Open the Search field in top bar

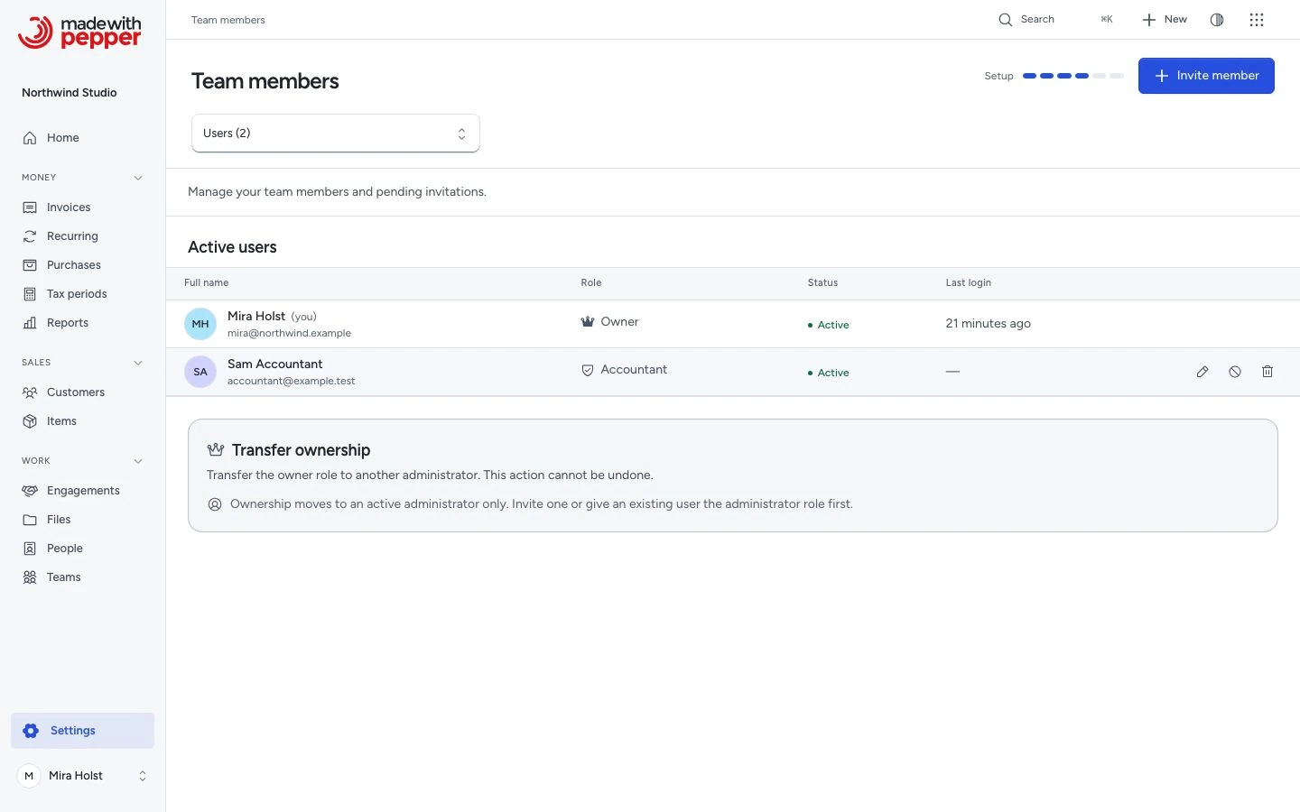pyautogui.click(x=1055, y=20)
